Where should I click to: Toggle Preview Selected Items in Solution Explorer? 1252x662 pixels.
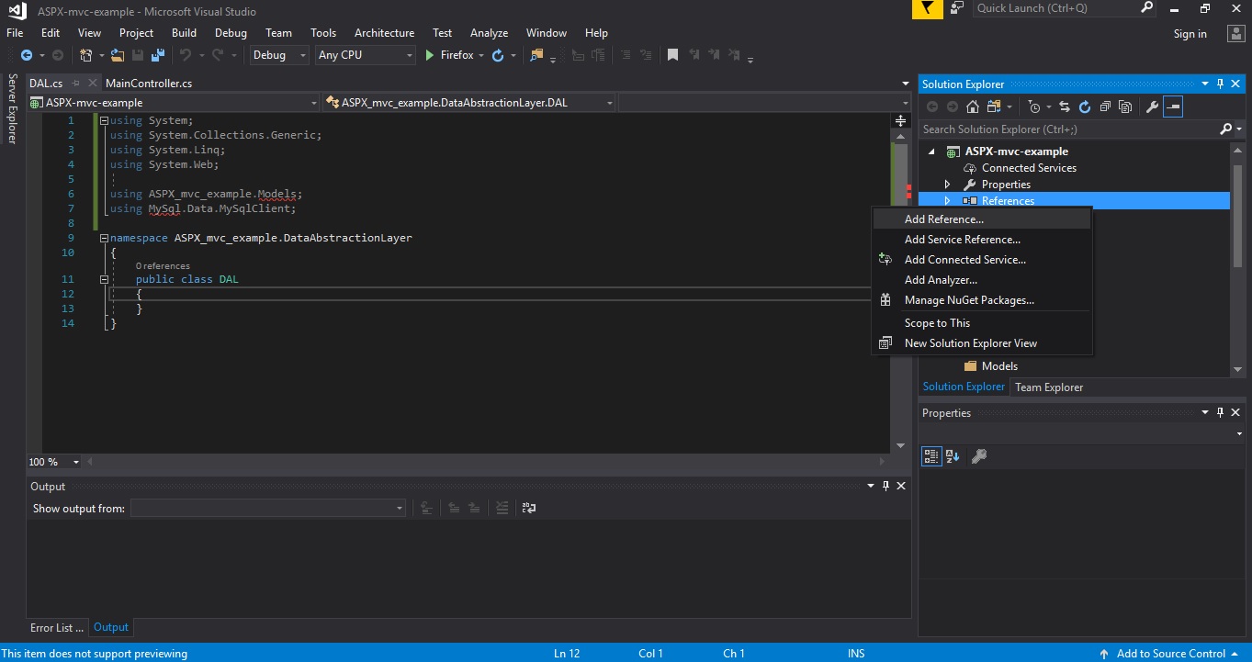coord(1173,107)
